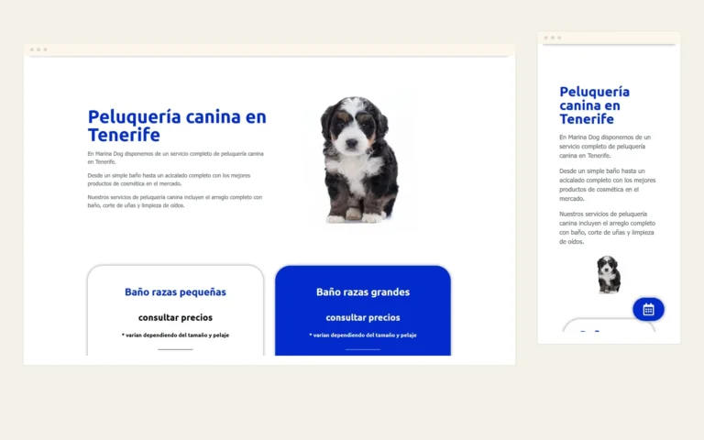
Task: Click the small puppy image in mobile view
Action: tap(609, 274)
